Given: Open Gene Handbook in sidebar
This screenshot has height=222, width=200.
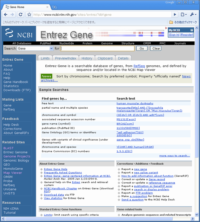Looking at the screenshot, I should 16,82.
